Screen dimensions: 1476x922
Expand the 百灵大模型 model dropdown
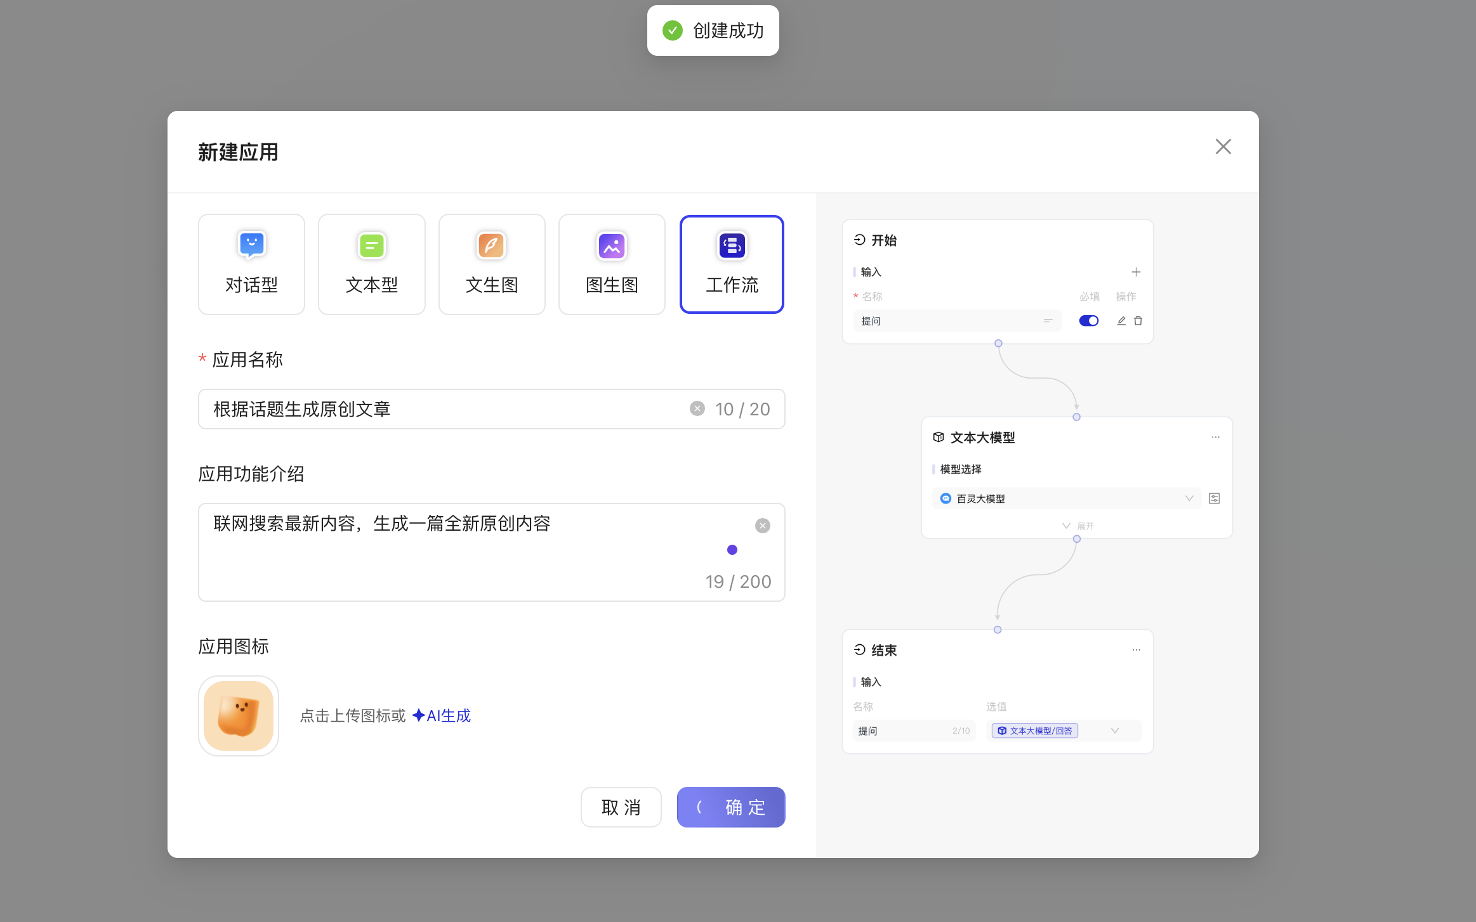click(1189, 498)
